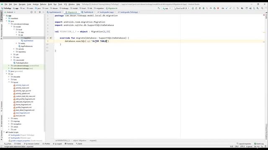The height and width of the screenshot is (150, 268).
Task: Click the AVD Manager icon
Action: [x=254, y=8]
